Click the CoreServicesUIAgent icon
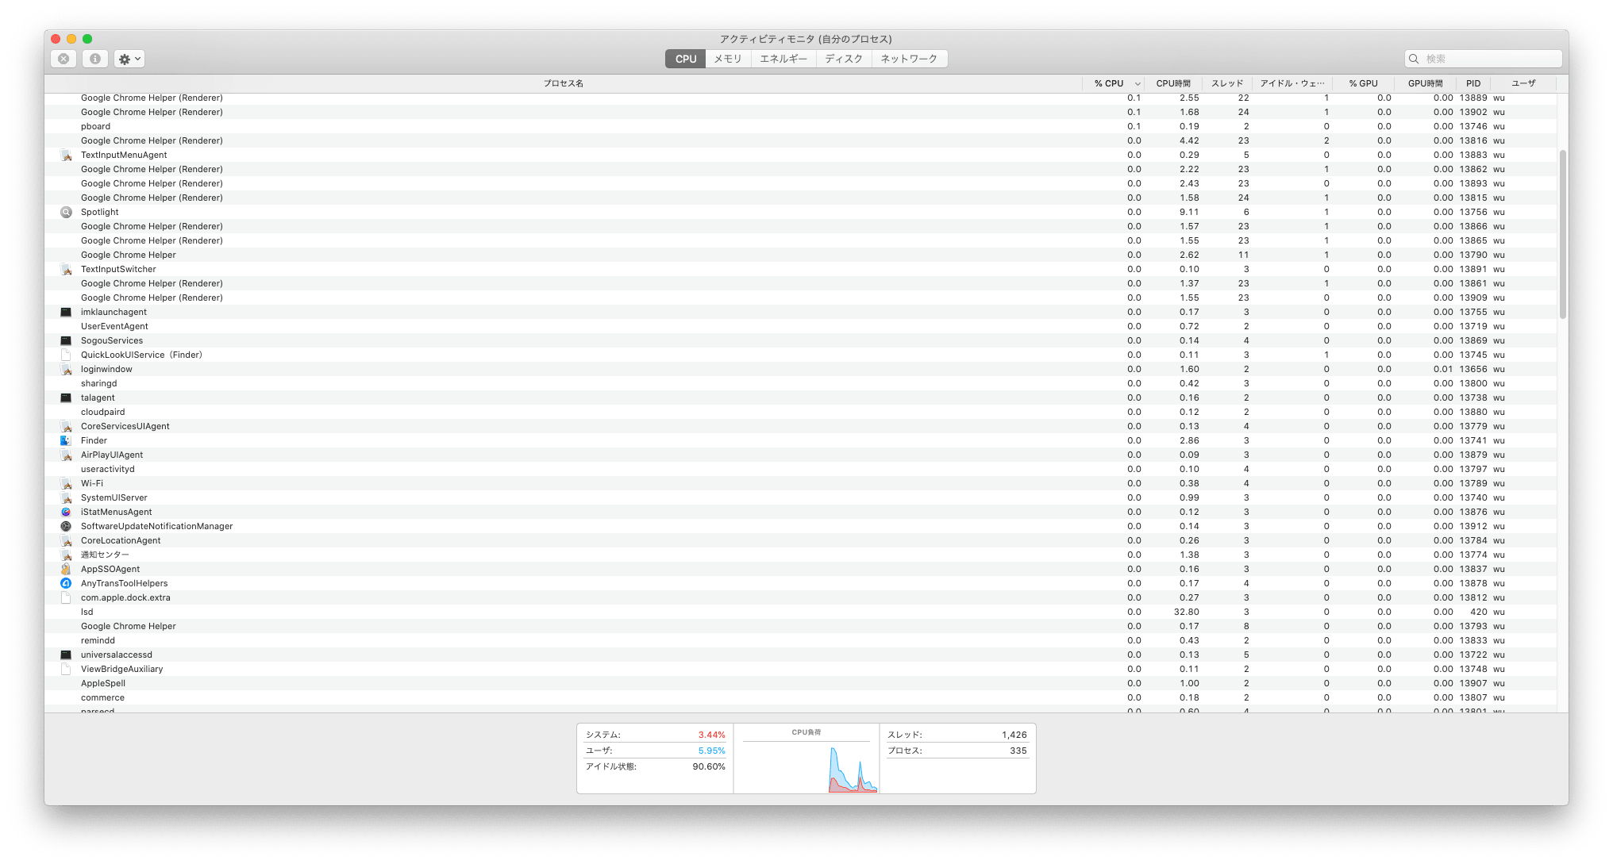1613x864 pixels. pyautogui.click(x=66, y=426)
